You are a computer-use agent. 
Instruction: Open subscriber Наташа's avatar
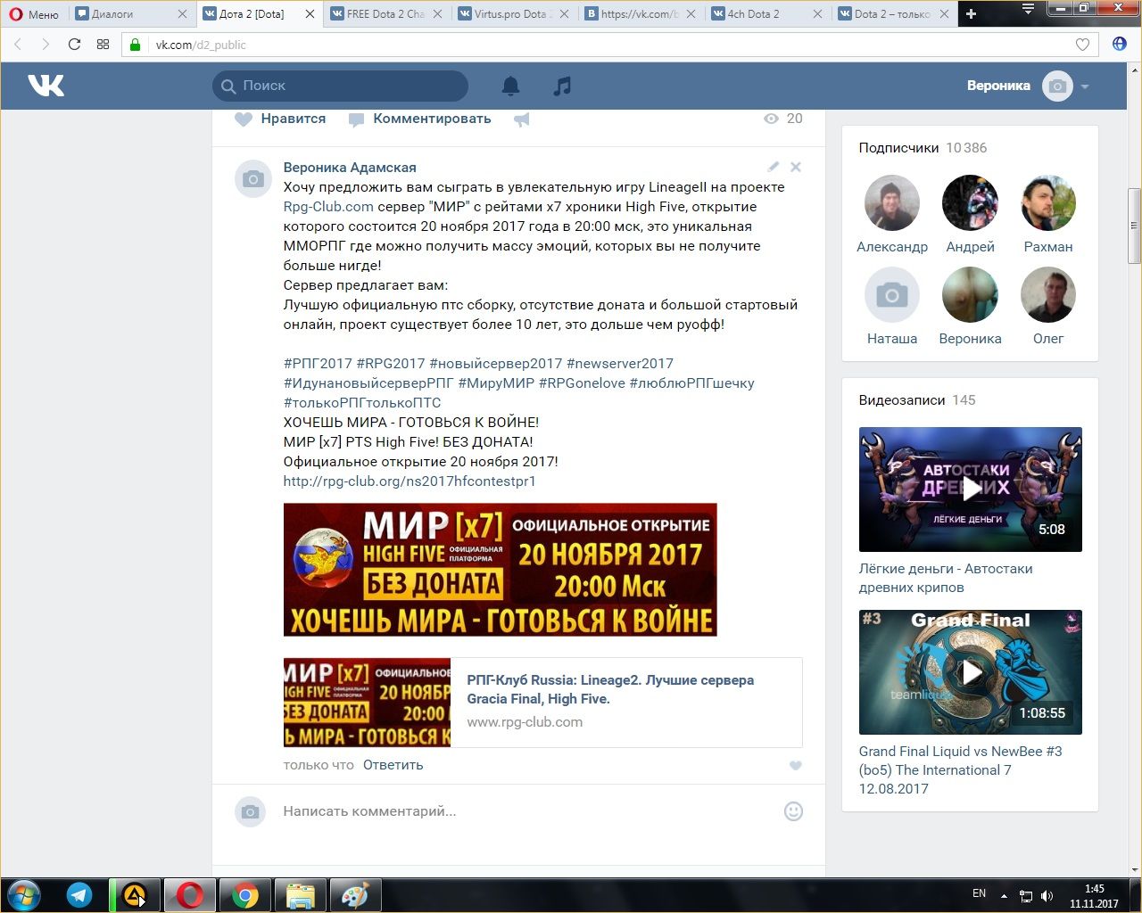tap(892, 295)
